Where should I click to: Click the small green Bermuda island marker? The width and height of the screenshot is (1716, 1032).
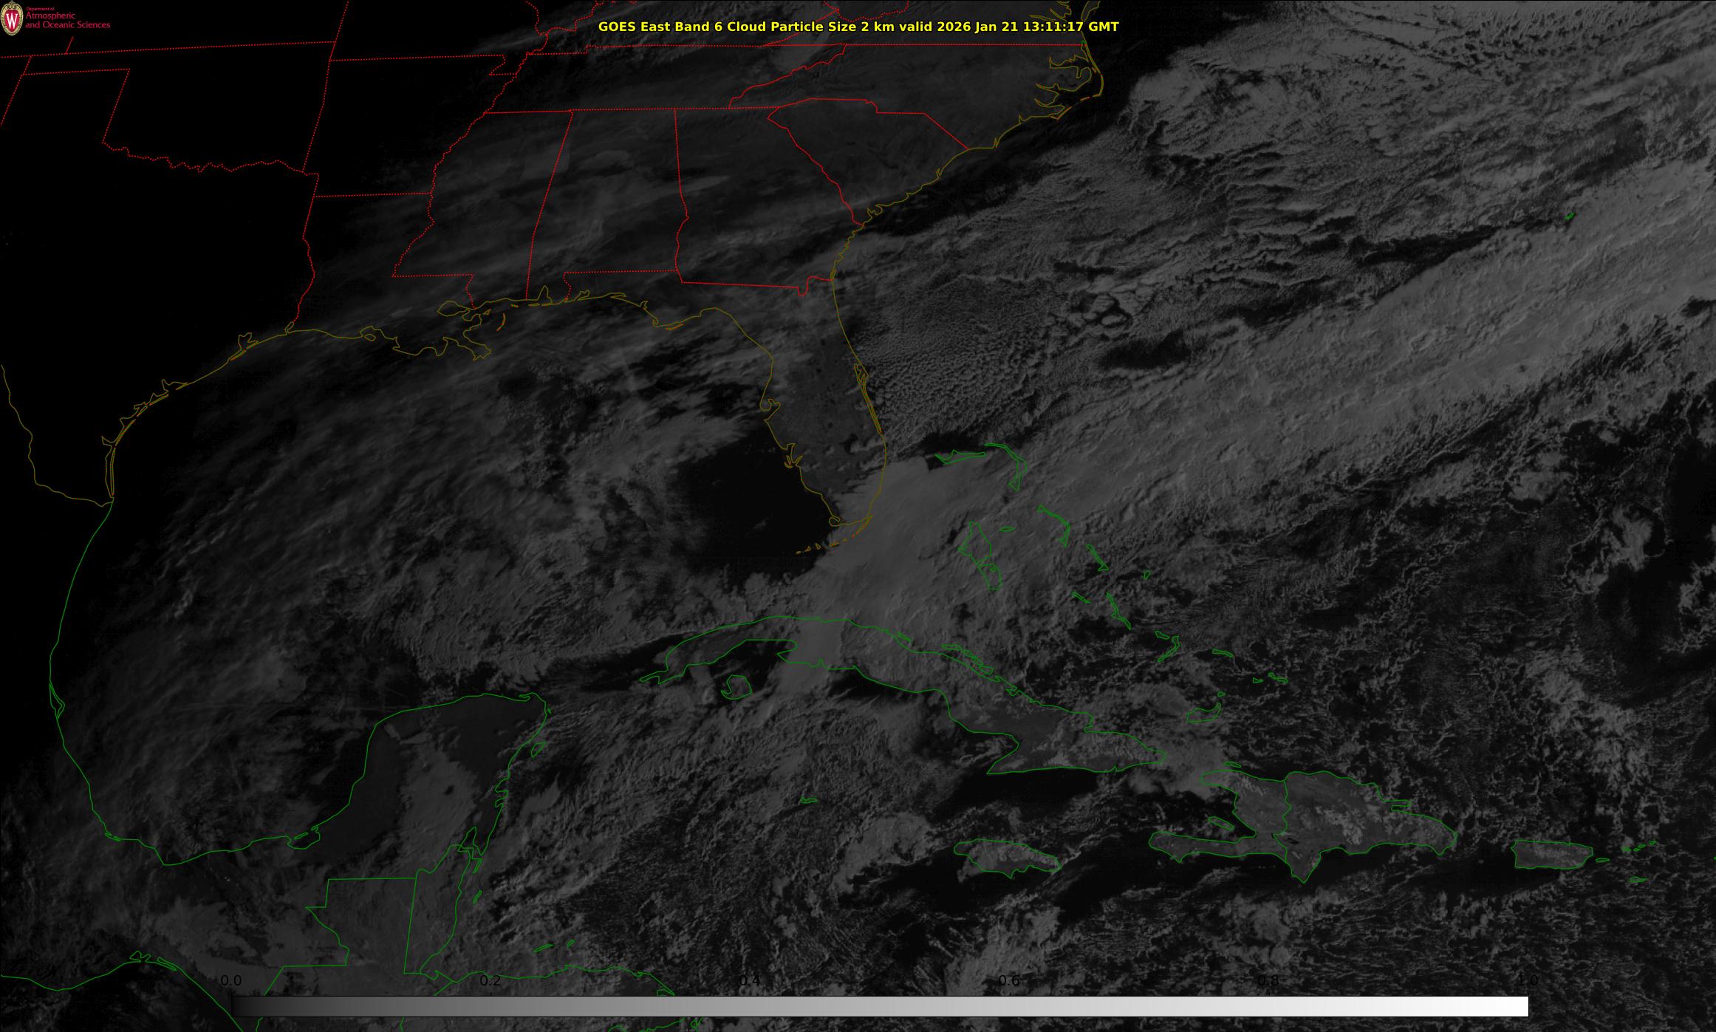tap(1569, 216)
